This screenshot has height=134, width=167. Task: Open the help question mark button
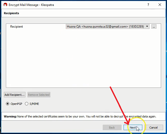coord(148,5)
